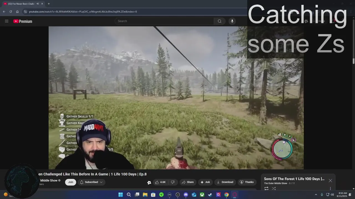Open clock showing 8:50 AM
This screenshot has height=199, width=355.
coord(343,195)
